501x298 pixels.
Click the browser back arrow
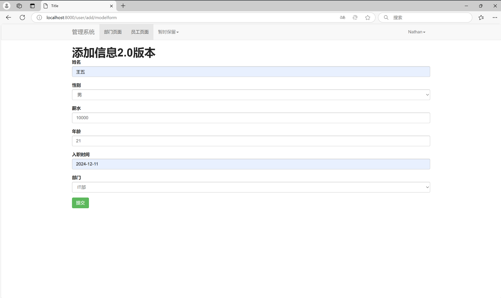point(8,18)
